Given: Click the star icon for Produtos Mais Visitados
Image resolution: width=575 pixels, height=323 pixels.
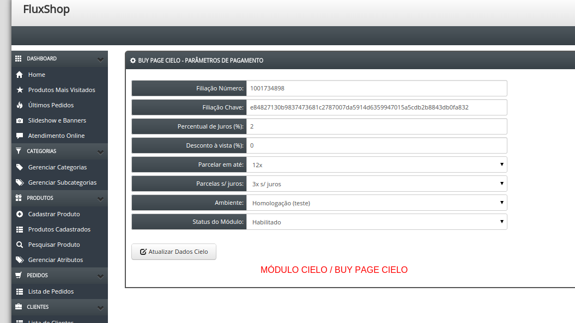Looking at the screenshot, I should click(20, 90).
